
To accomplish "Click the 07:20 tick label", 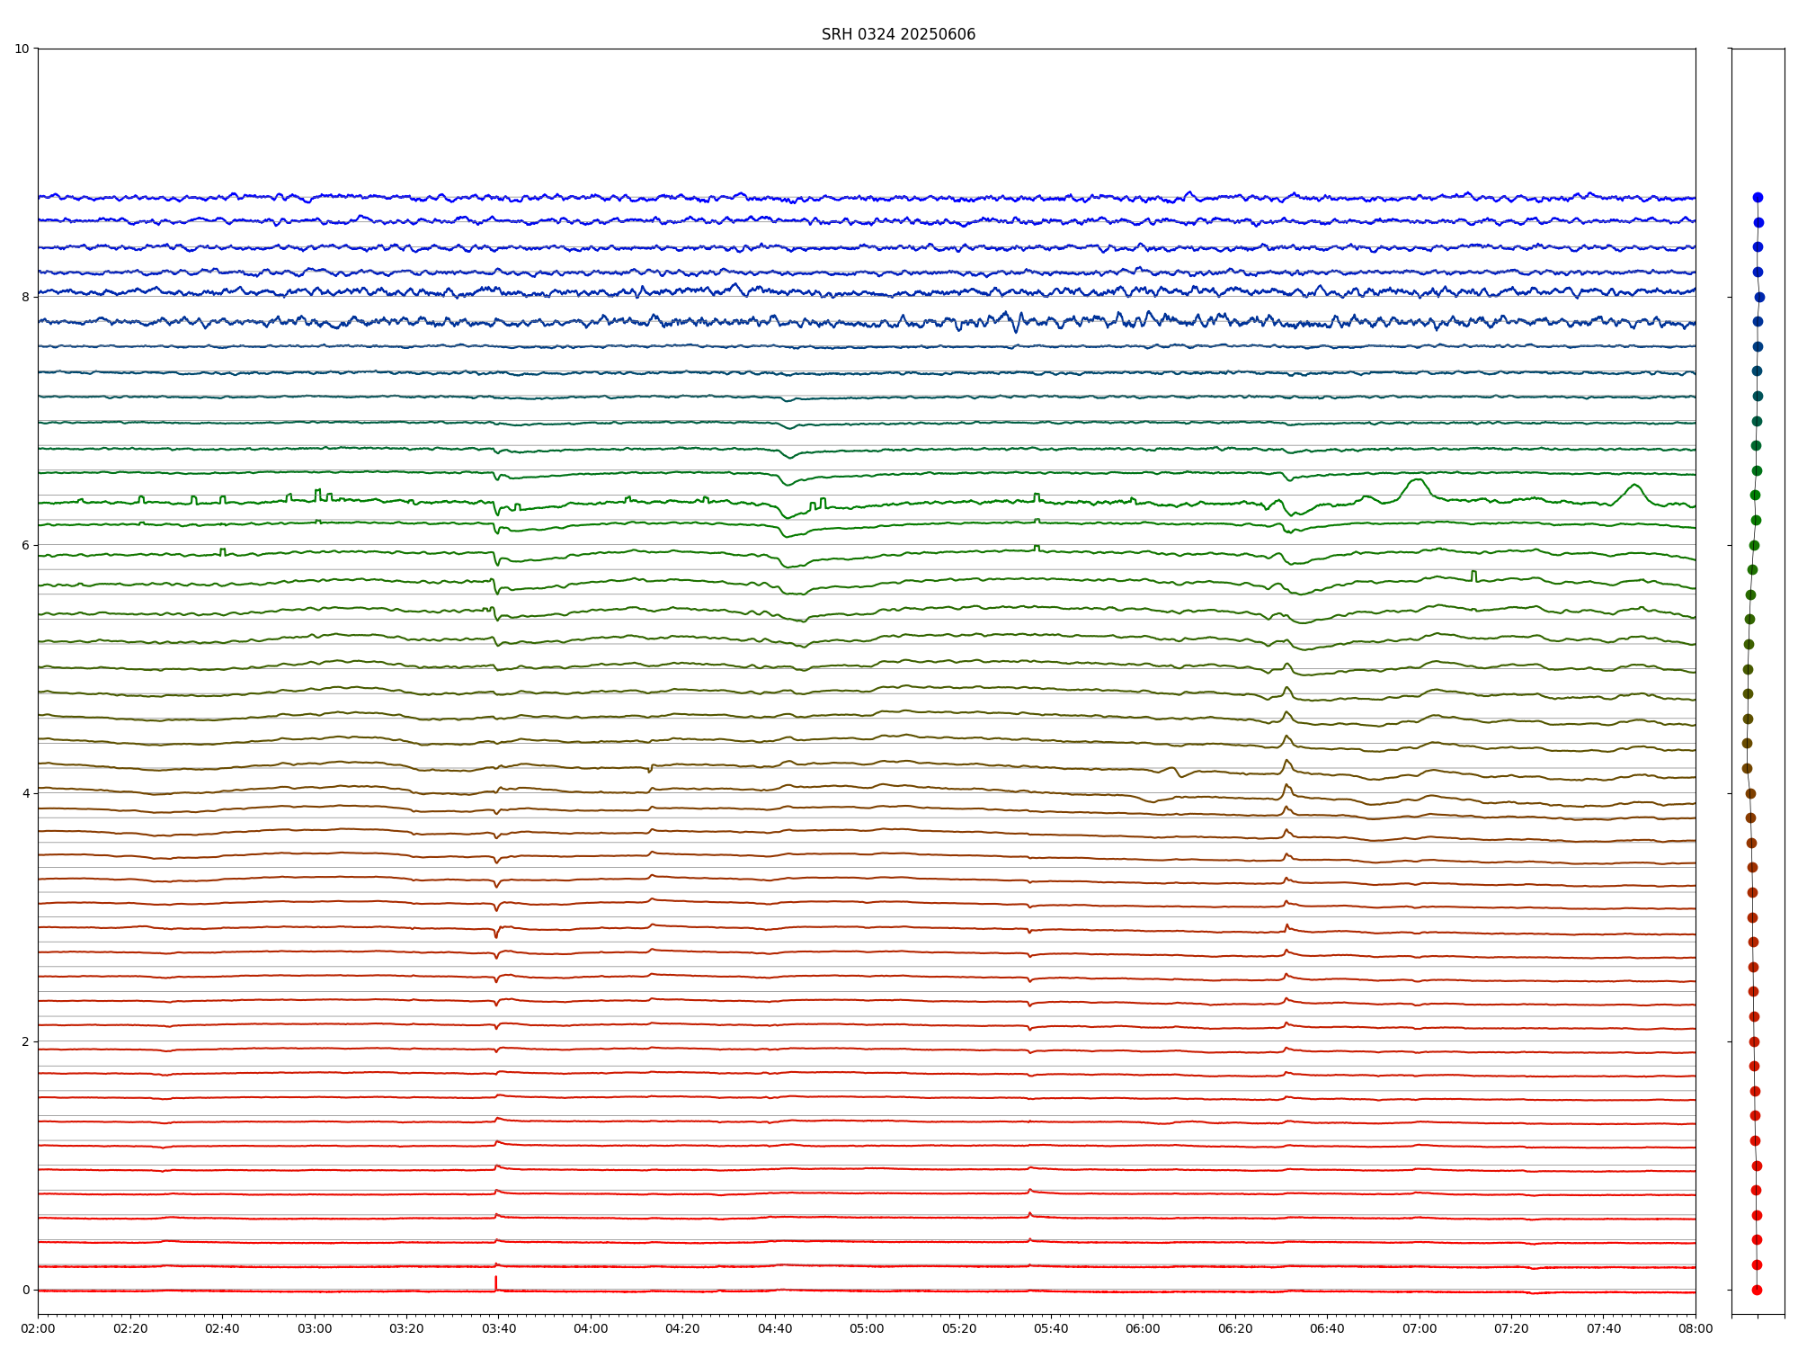I will coord(1511,1328).
